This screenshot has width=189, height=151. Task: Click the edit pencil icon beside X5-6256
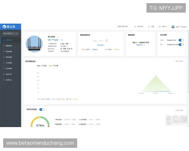(x=58, y=37)
